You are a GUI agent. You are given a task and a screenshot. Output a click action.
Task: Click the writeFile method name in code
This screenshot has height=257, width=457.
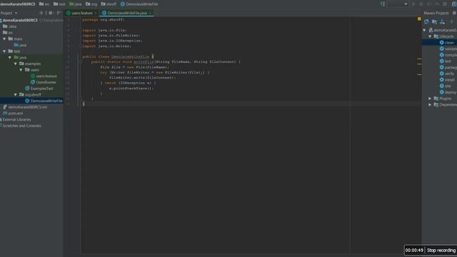[x=144, y=62]
